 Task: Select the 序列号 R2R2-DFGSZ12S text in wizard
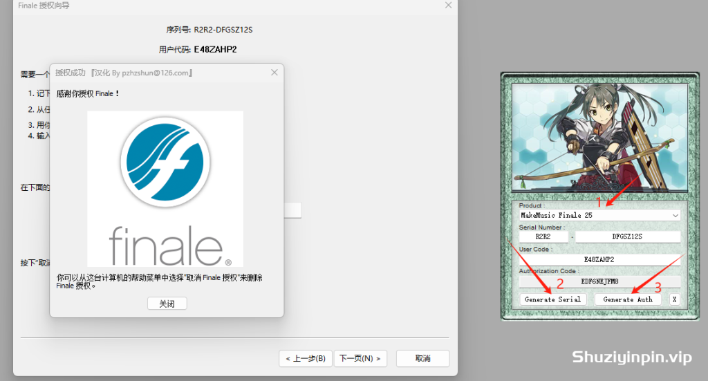(x=209, y=30)
